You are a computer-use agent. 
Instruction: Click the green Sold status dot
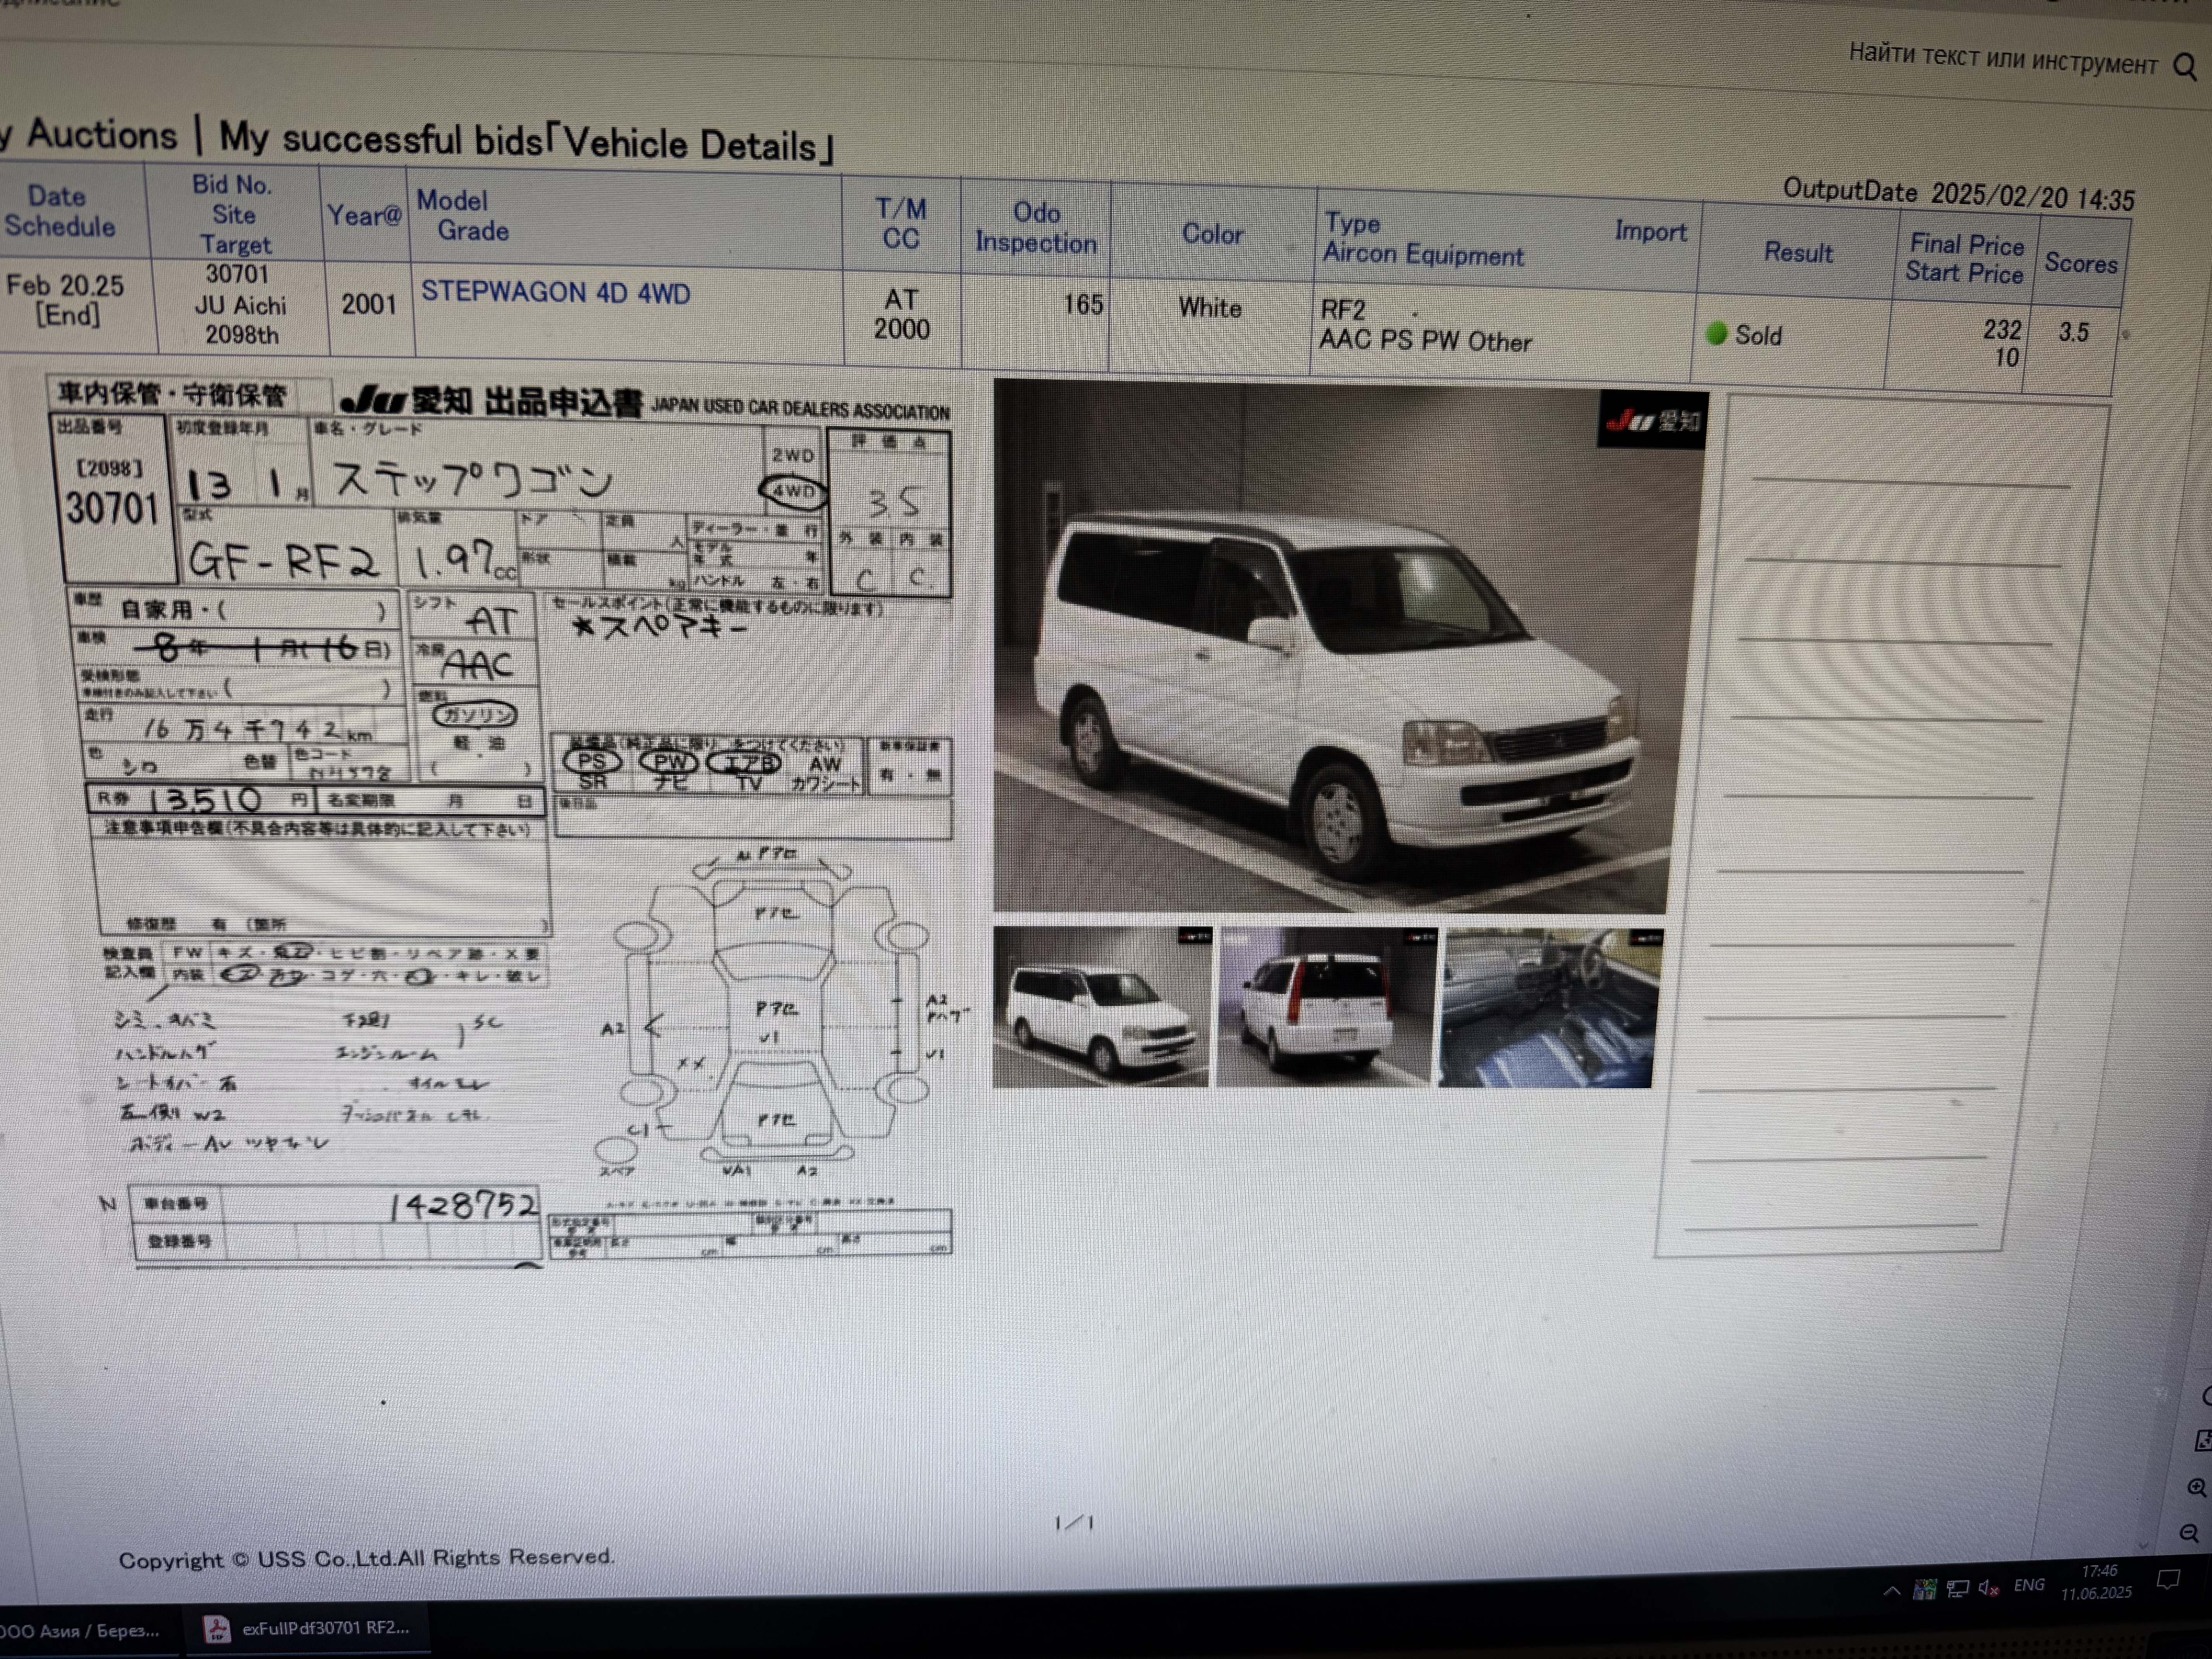coord(1716,333)
